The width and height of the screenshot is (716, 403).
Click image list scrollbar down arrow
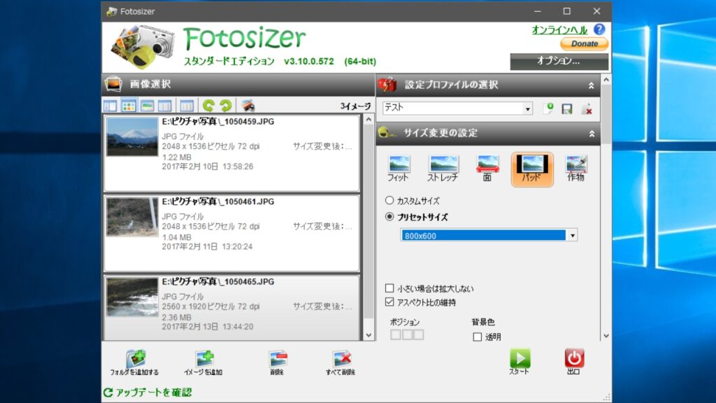pos(368,335)
